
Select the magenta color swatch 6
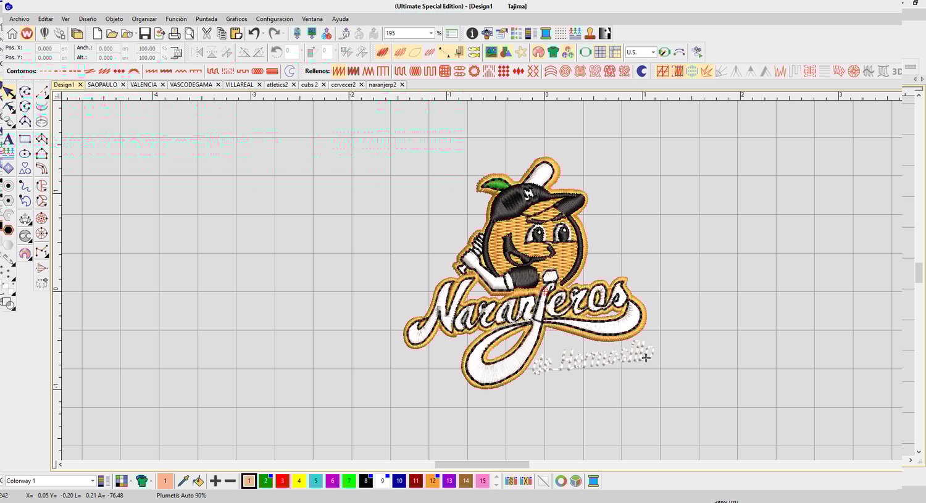pyautogui.click(x=332, y=481)
